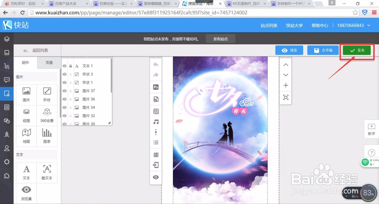Click the 存草稿 save draft button
This screenshot has height=204, width=379.
(323, 50)
